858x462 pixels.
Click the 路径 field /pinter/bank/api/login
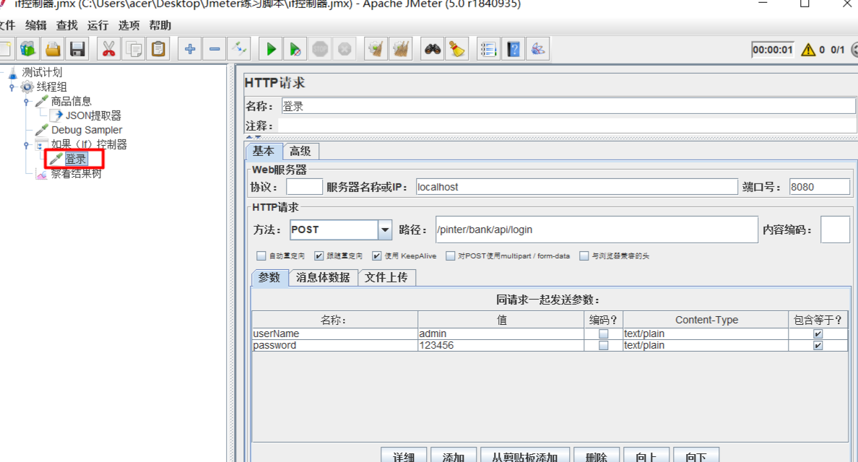pos(597,230)
